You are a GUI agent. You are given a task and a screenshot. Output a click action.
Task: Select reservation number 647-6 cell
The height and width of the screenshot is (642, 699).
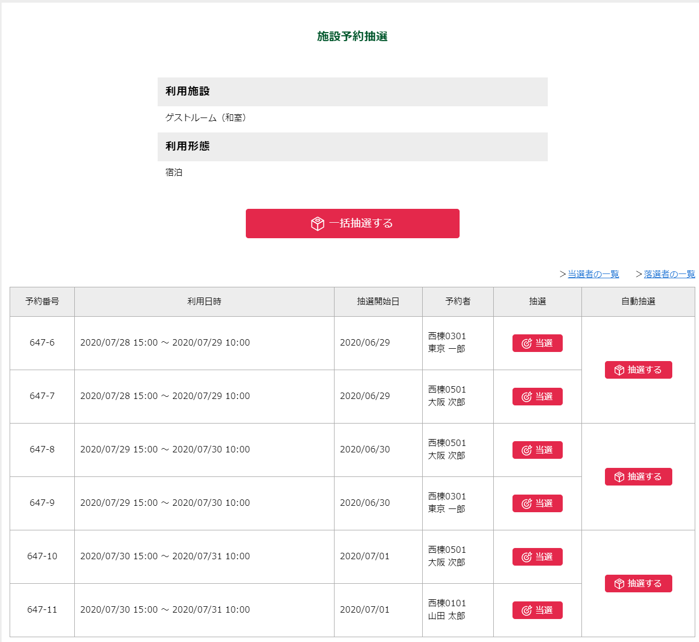pyautogui.click(x=42, y=343)
